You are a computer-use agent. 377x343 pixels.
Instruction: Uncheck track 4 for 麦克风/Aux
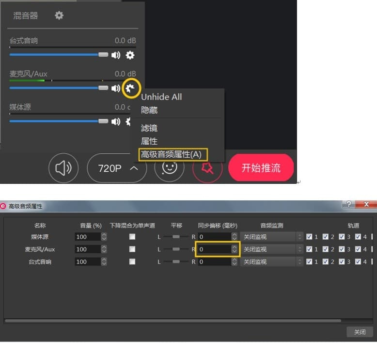point(358,249)
